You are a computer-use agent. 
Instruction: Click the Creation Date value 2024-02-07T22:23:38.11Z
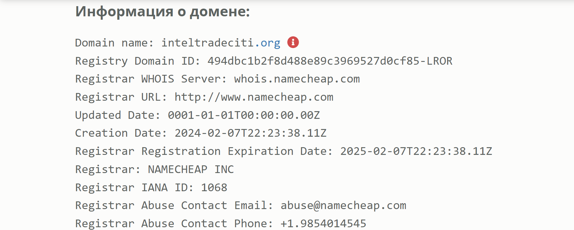coord(251,133)
